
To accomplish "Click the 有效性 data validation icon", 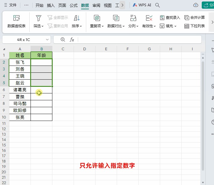I will click(149, 18).
